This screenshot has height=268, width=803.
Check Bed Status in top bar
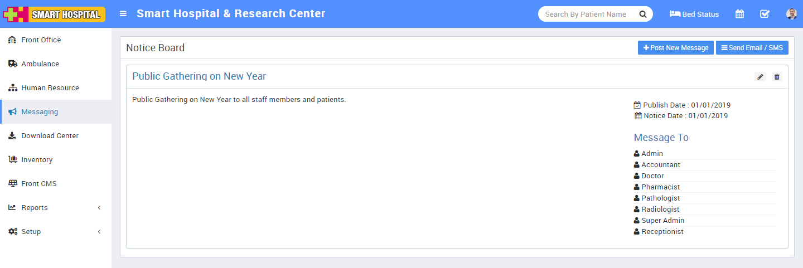694,14
